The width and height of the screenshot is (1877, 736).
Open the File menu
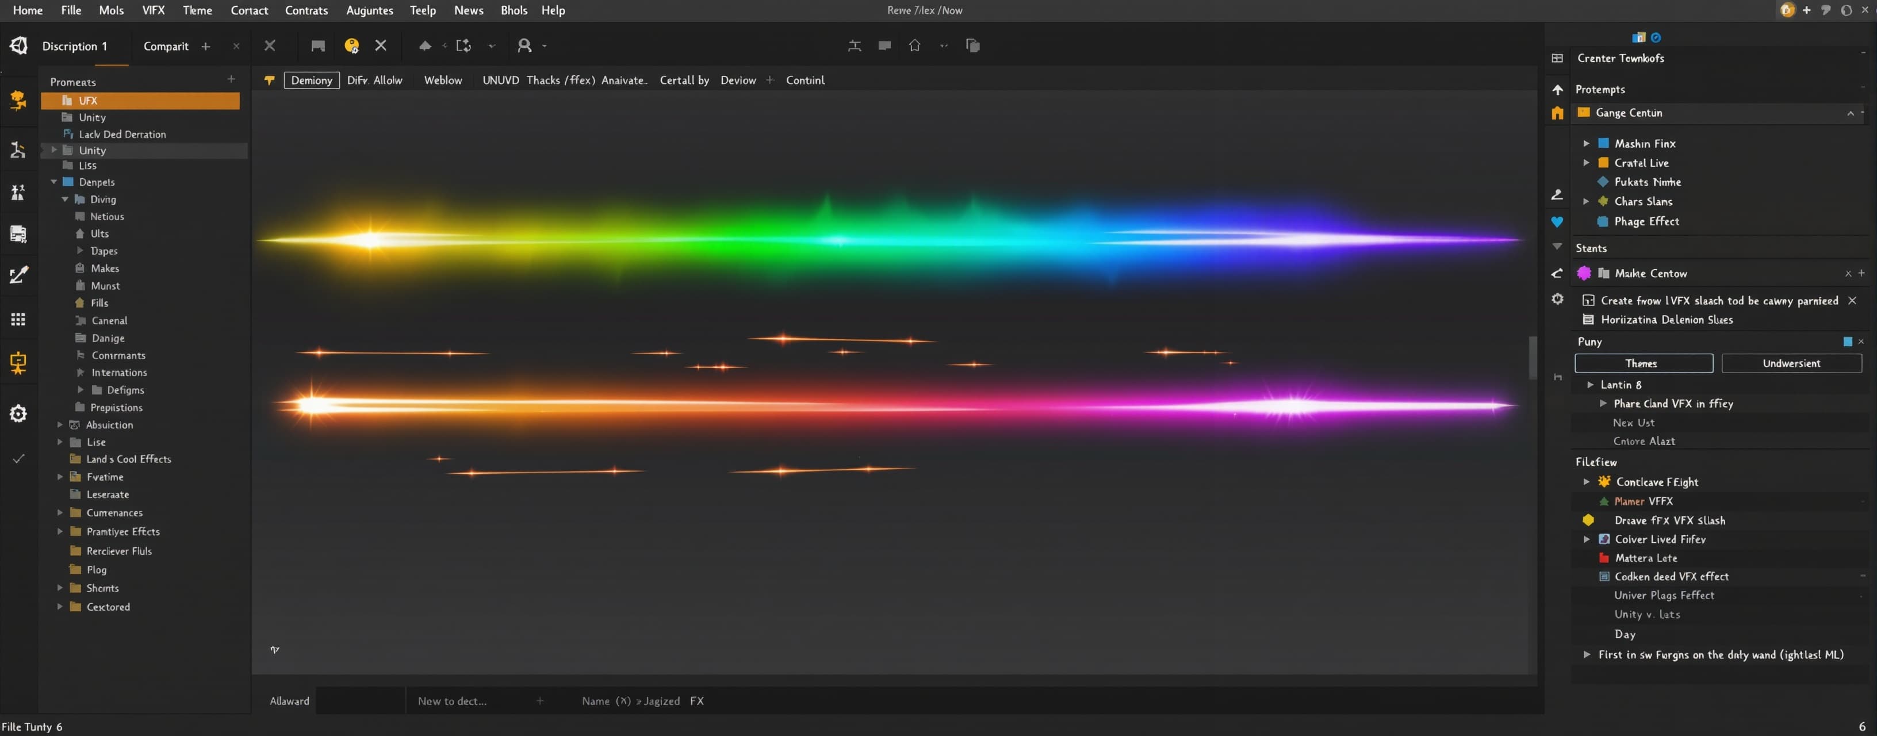click(x=71, y=10)
